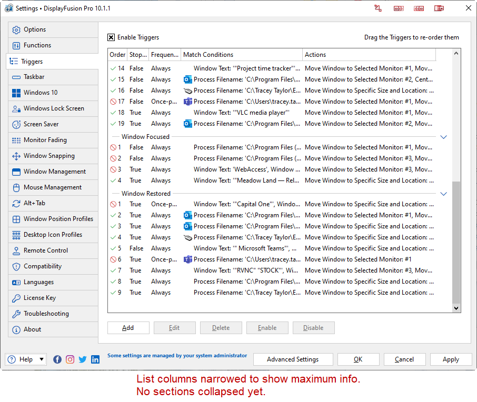Collapse the Window Restored section

click(x=443, y=194)
